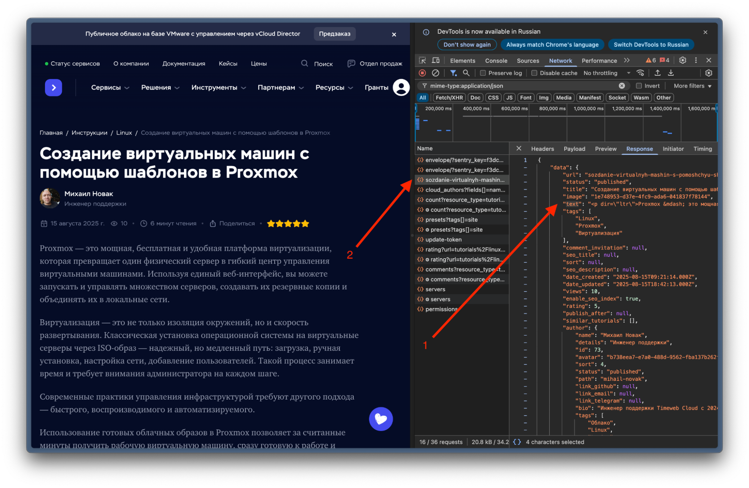Toggle Disable cache checkbox

tap(534, 73)
